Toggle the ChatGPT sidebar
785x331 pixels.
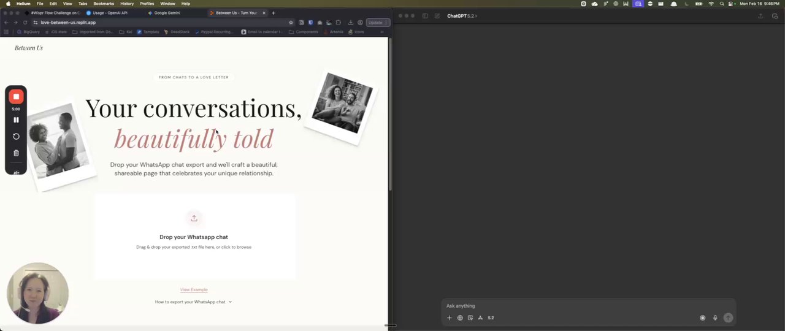coord(425,16)
